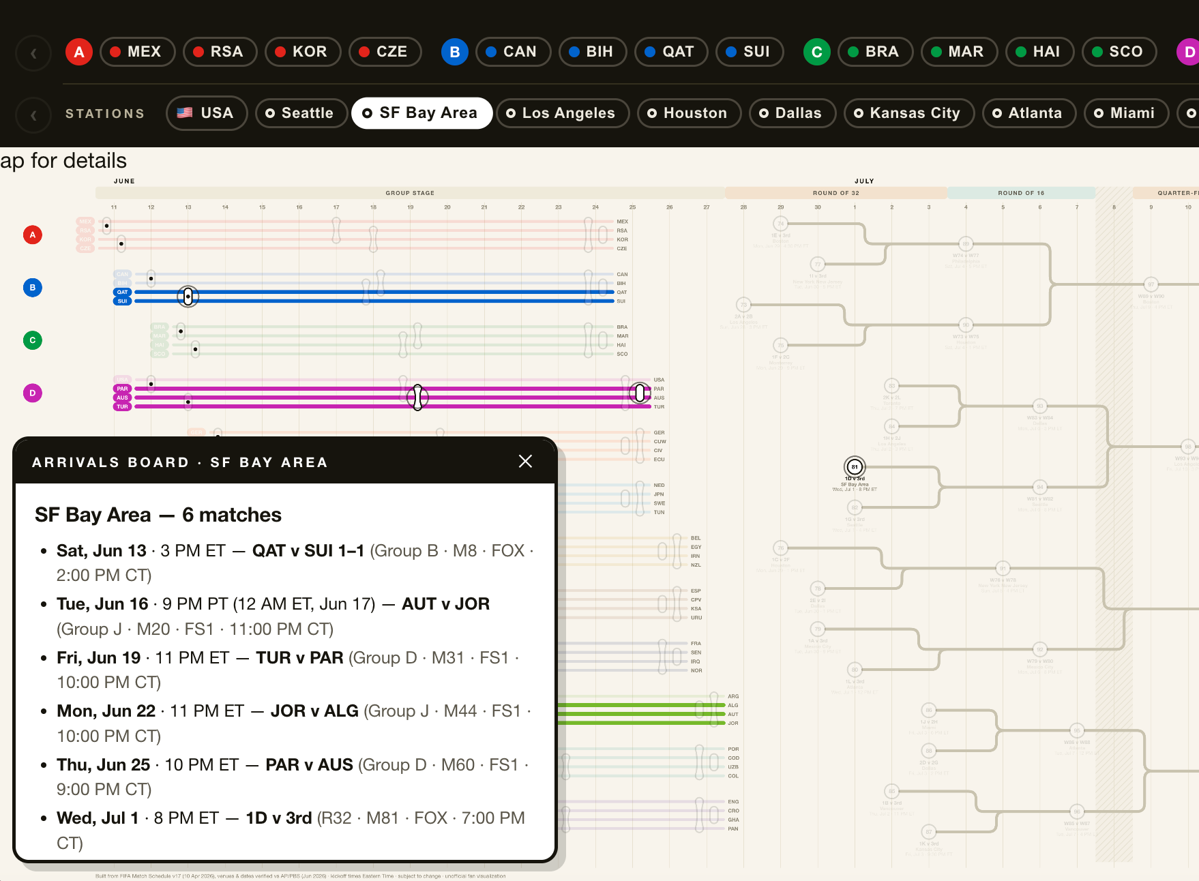
Task: Switch to the Los Angeles station
Action: (563, 113)
